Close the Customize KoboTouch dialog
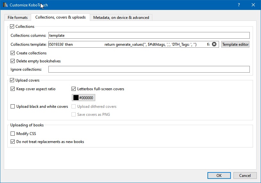This screenshot has width=261, height=183. click(x=253, y=5)
